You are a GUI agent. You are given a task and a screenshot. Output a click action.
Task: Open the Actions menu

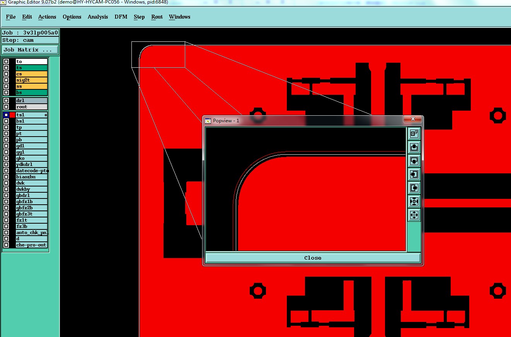pos(47,17)
